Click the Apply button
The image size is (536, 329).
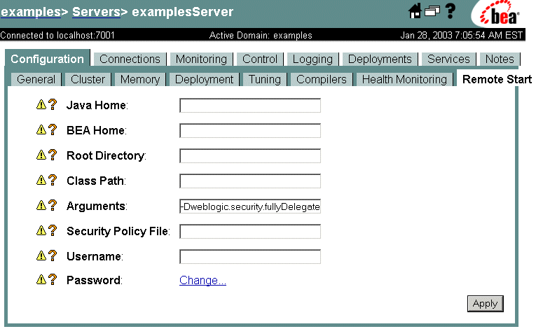pyautogui.click(x=485, y=303)
